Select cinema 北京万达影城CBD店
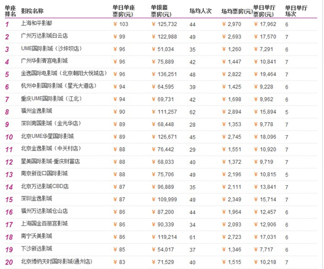 click(x=45, y=186)
